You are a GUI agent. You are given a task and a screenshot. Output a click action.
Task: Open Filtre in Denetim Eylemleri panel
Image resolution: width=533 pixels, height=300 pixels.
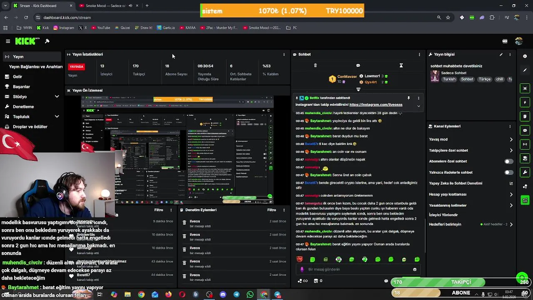click(271, 210)
